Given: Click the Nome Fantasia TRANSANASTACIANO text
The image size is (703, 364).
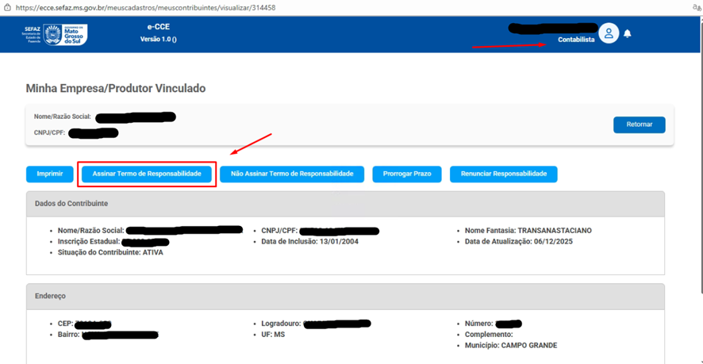Looking at the screenshot, I should point(528,231).
